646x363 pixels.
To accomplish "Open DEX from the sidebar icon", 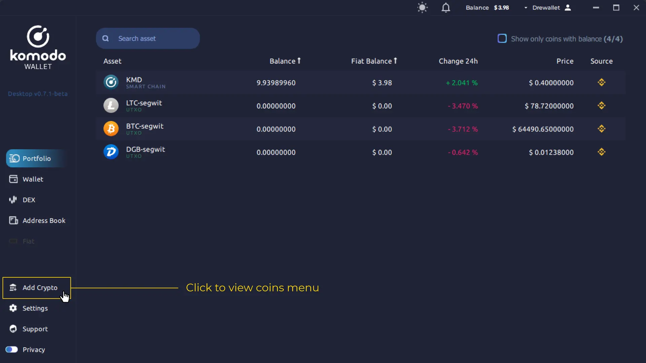I will 12,200.
